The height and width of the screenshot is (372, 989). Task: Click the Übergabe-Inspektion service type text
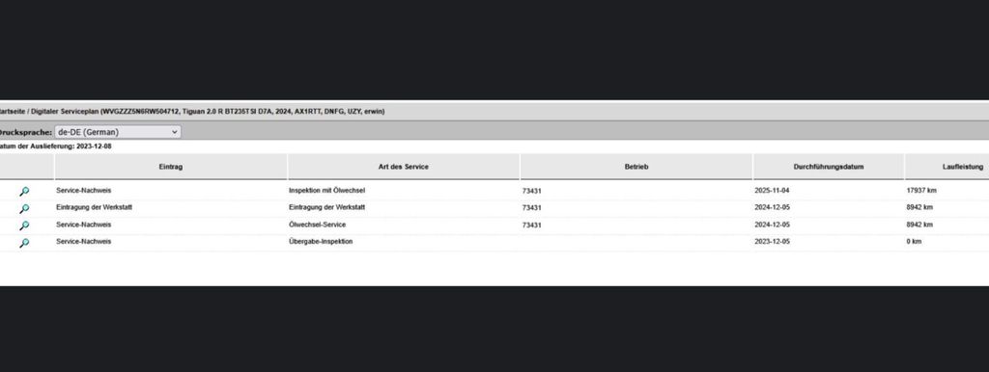tap(321, 242)
